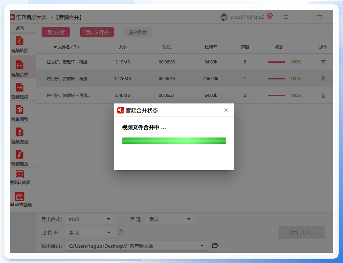Viewport: 343px width, 263px height.
Task: Click the 比特率 column header
Action: coord(211,47)
